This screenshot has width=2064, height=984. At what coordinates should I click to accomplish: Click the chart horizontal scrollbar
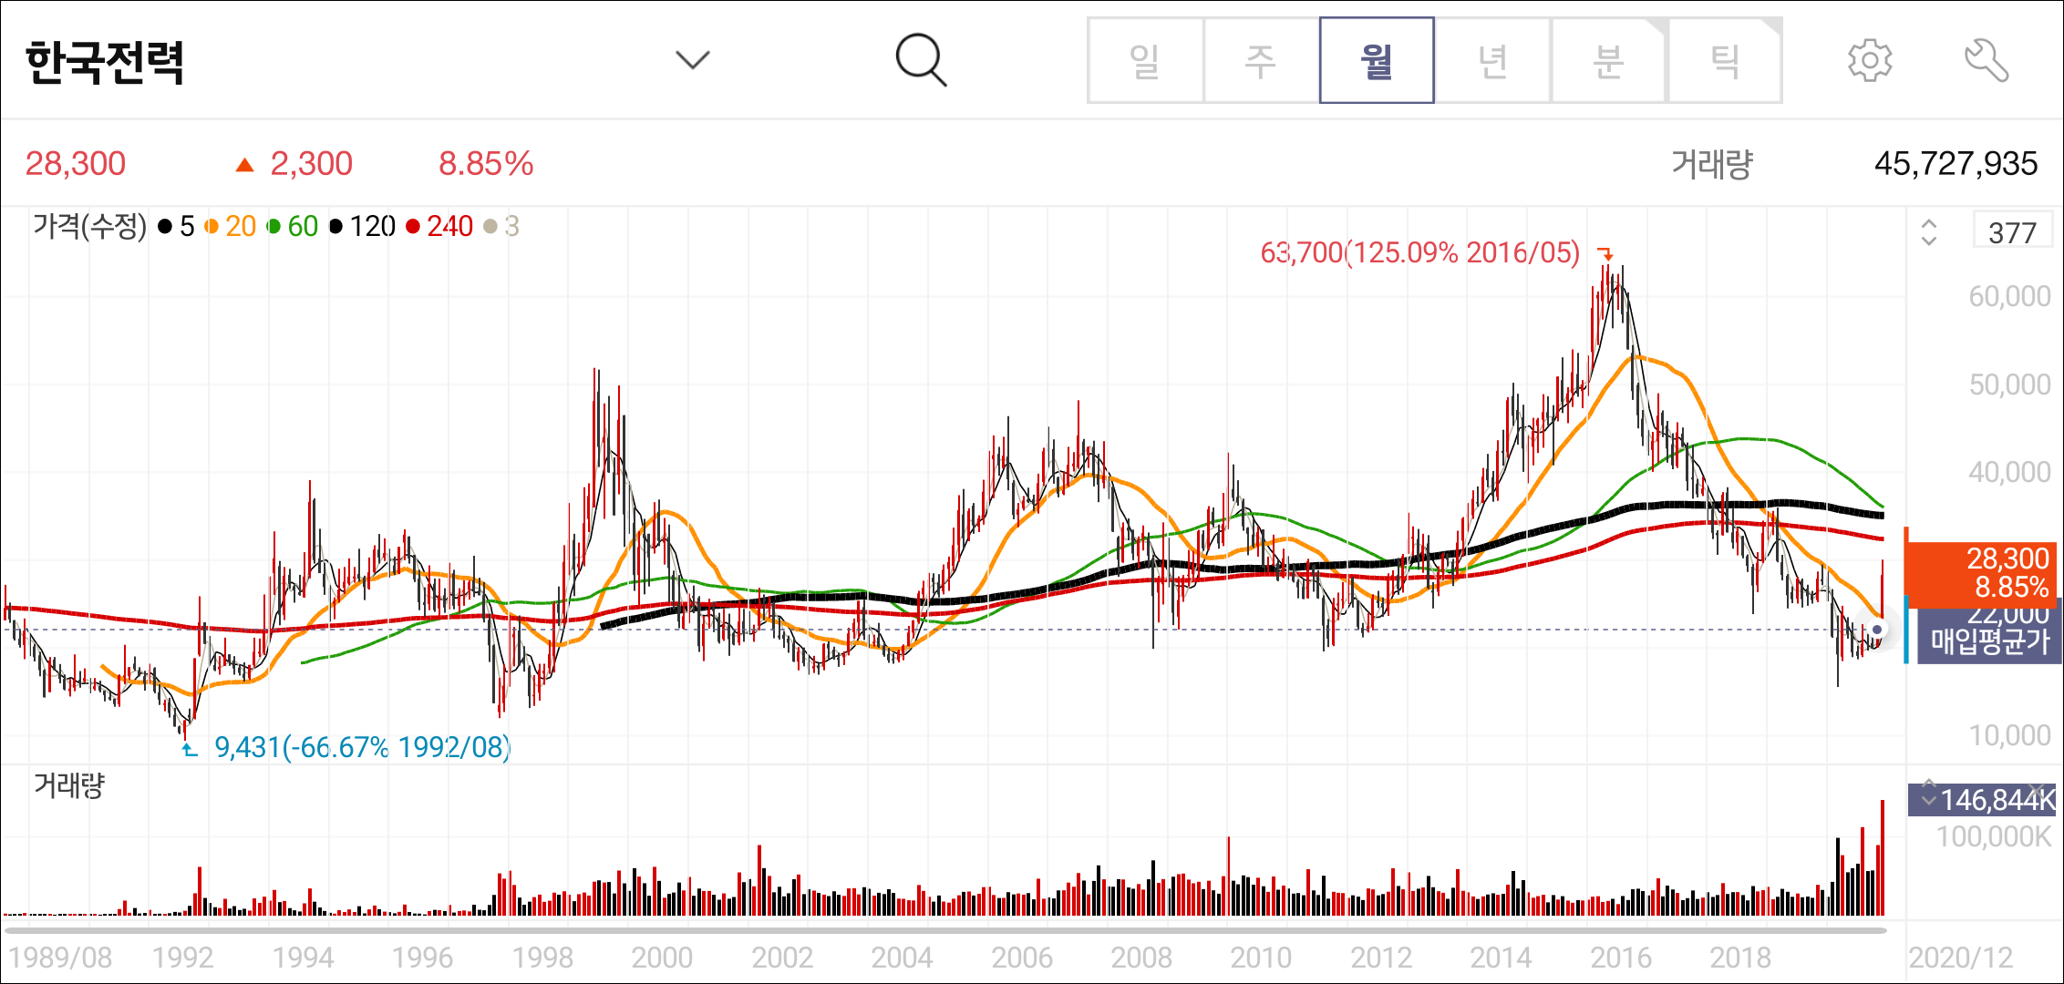click(945, 930)
